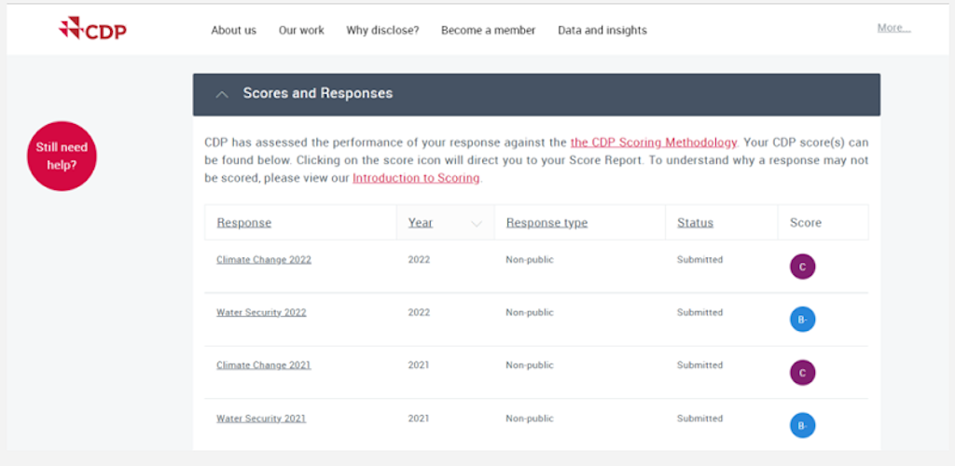The width and height of the screenshot is (955, 466).
Task: Click the red Still need help? bubble
Action: click(x=62, y=156)
